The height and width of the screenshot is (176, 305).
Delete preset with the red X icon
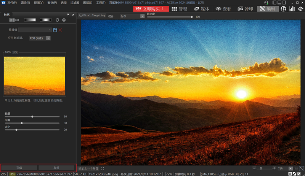(60, 30)
